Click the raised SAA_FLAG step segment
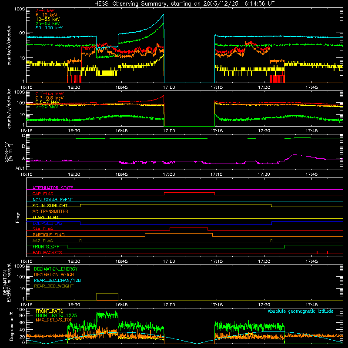Screen dimensions: 348x348 tap(189, 228)
